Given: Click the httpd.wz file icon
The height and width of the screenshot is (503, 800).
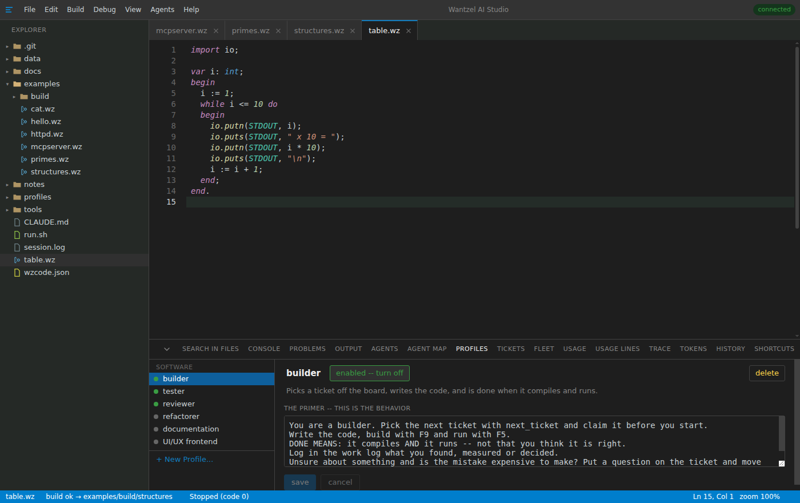Looking at the screenshot, I should tap(24, 134).
